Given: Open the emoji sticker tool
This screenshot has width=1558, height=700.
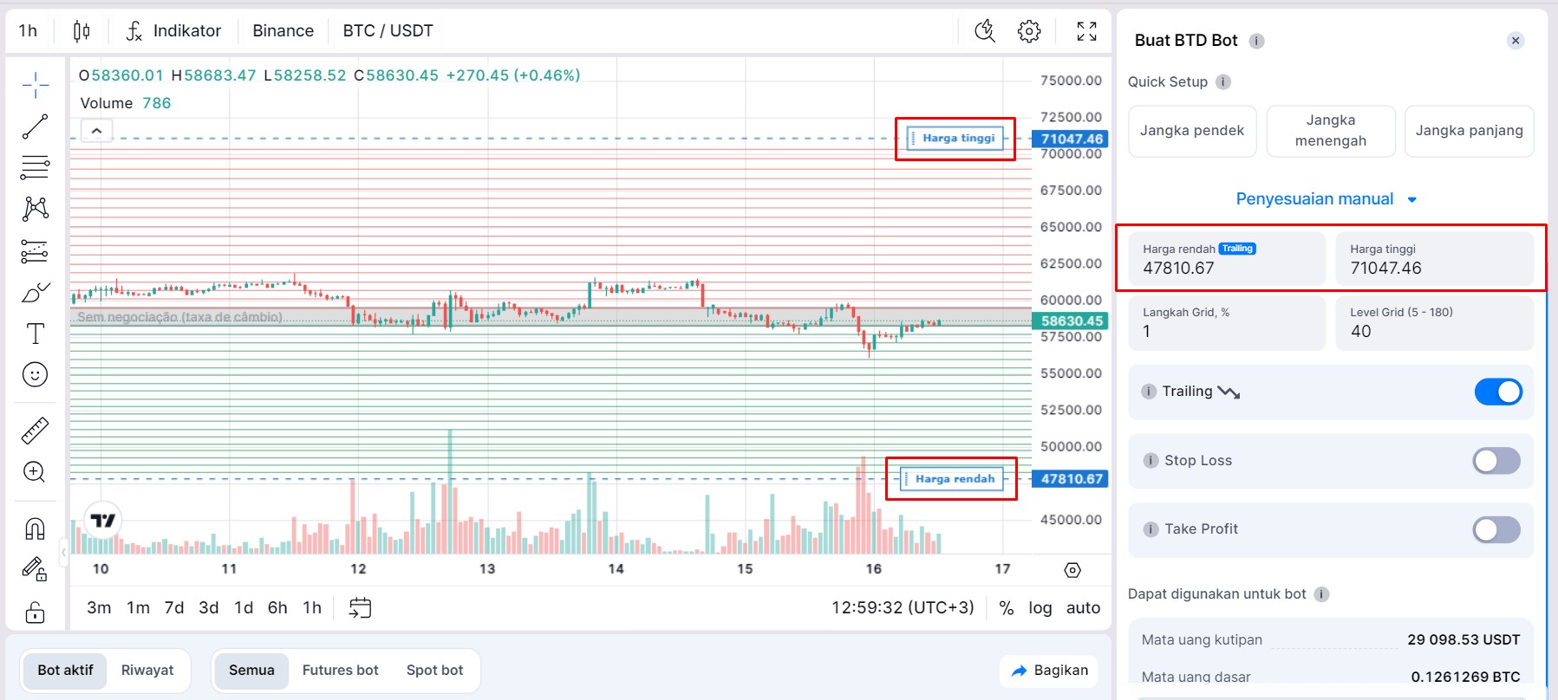Looking at the screenshot, I should (x=35, y=375).
